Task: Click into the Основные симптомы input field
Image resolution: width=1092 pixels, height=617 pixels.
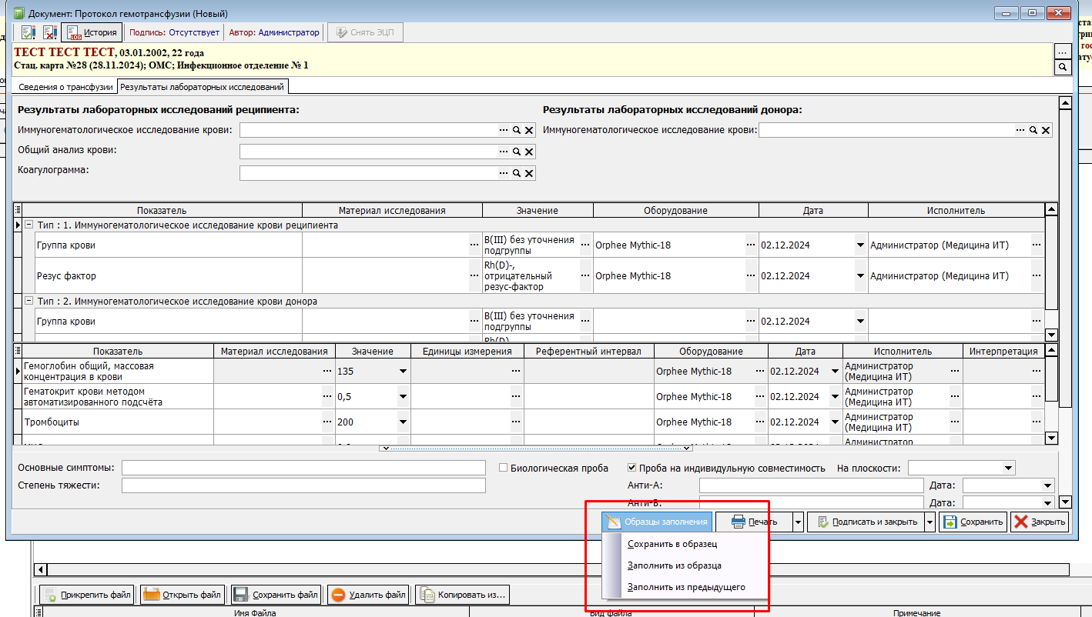Action: 303,468
